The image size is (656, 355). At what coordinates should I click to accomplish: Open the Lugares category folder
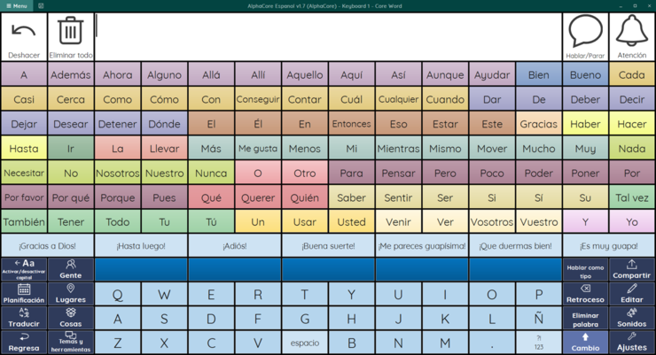71,294
